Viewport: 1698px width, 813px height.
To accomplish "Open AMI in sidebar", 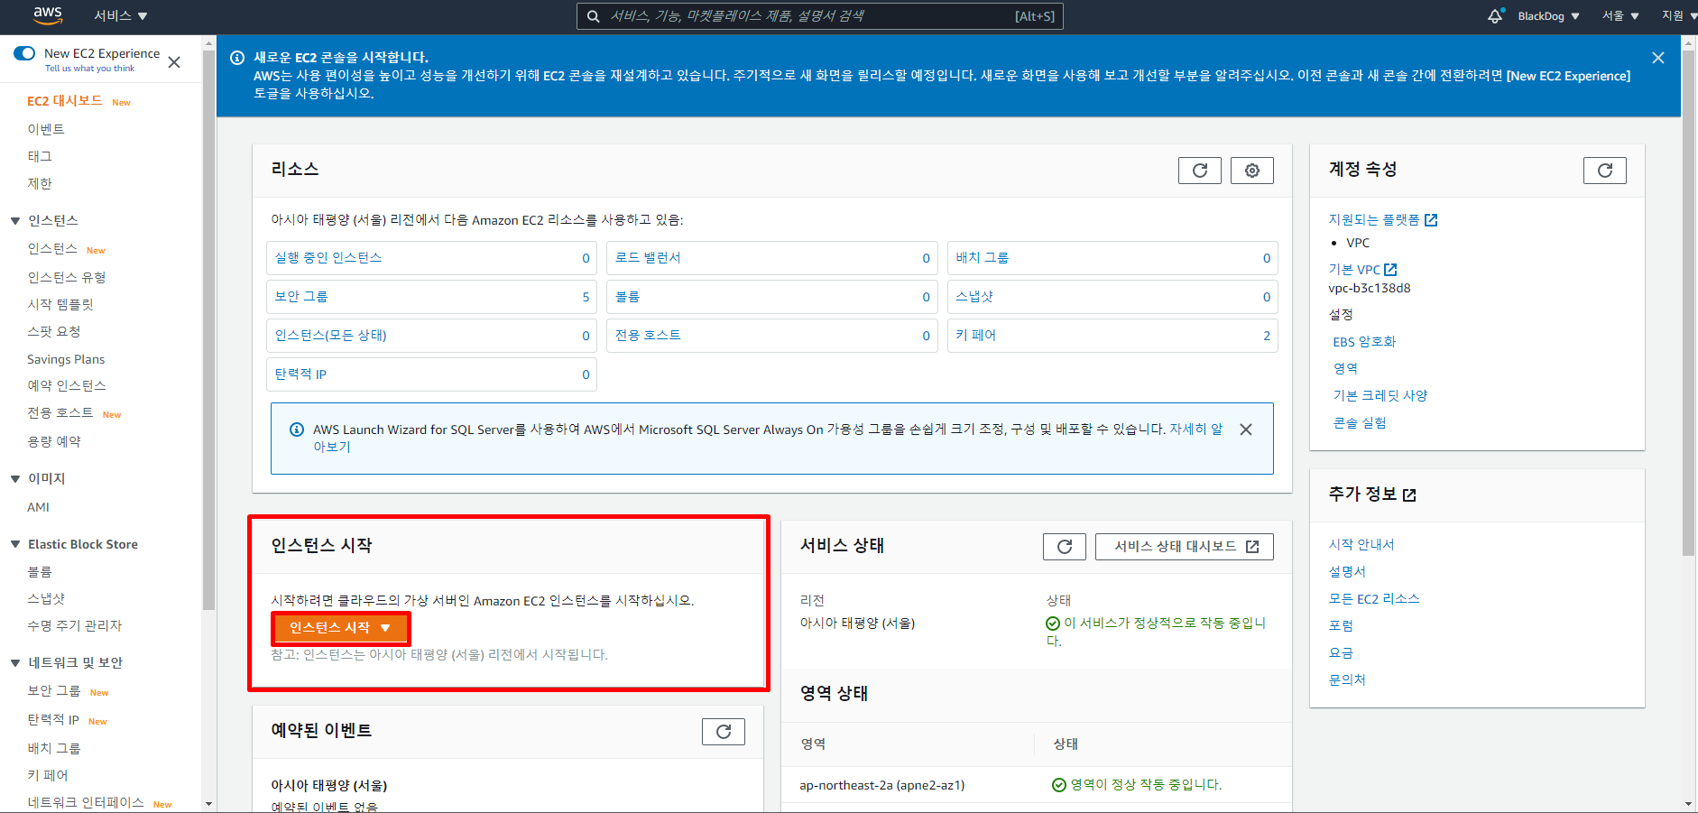I will (x=38, y=507).
